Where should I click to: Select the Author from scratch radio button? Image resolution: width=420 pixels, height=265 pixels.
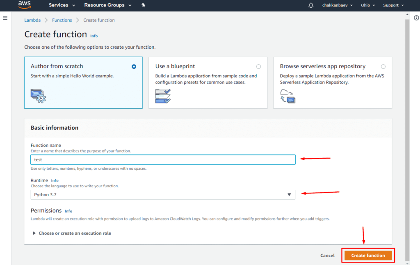134,67
